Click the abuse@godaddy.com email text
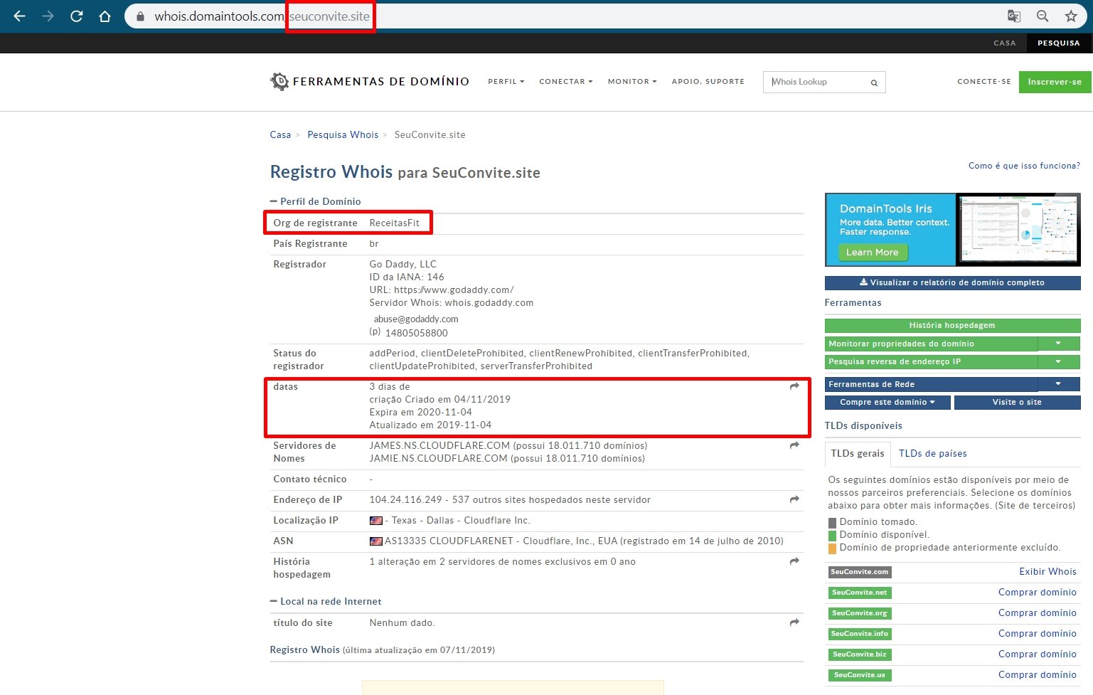The width and height of the screenshot is (1093, 695). (416, 319)
